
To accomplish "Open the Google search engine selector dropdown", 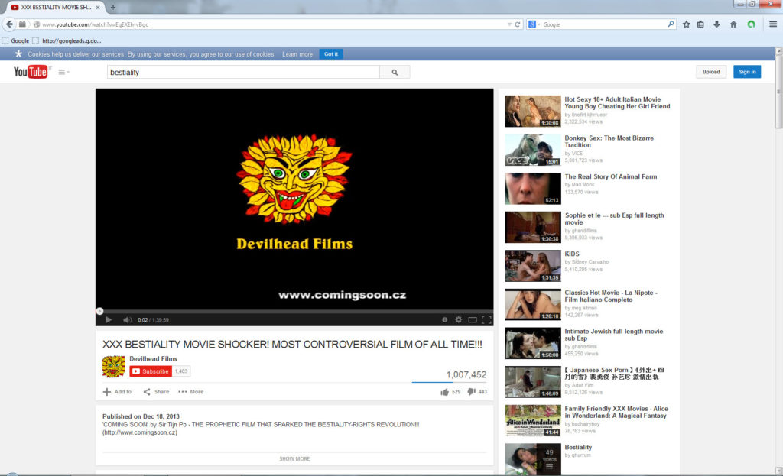I will point(533,24).
